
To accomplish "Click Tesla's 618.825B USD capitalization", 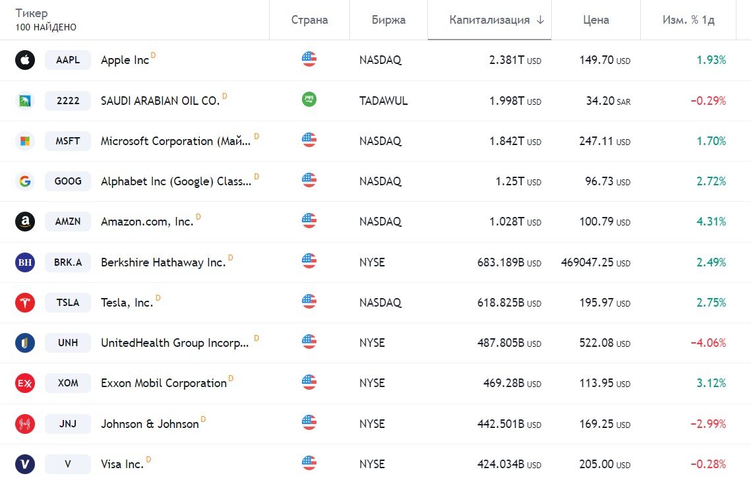I will [509, 303].
